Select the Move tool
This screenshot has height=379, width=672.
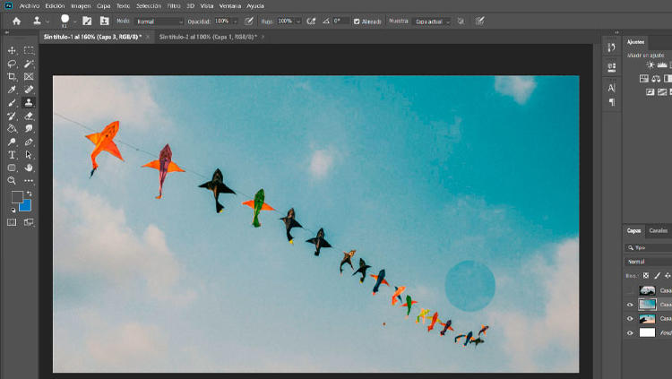(x=12, y=50)
